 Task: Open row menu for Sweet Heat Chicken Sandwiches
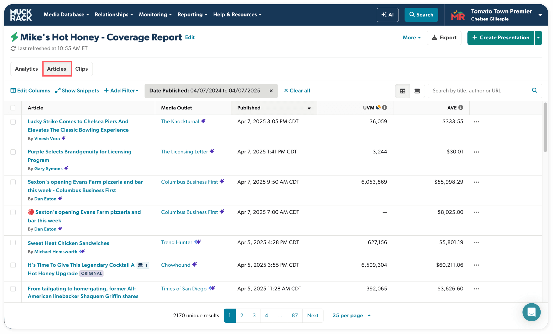[x=476, y=243]
